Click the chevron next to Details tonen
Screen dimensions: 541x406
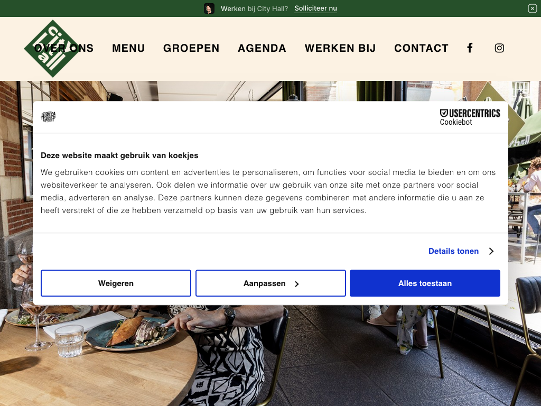tap(491, 251)
